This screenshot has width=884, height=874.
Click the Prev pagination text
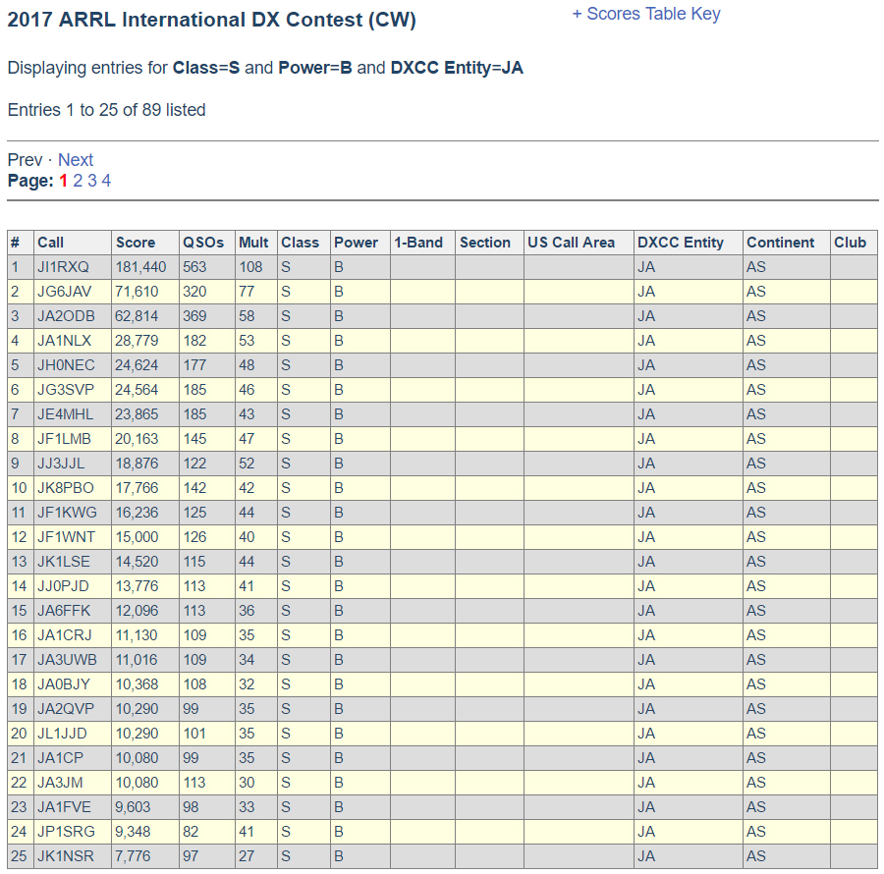[x=25, y=160]
